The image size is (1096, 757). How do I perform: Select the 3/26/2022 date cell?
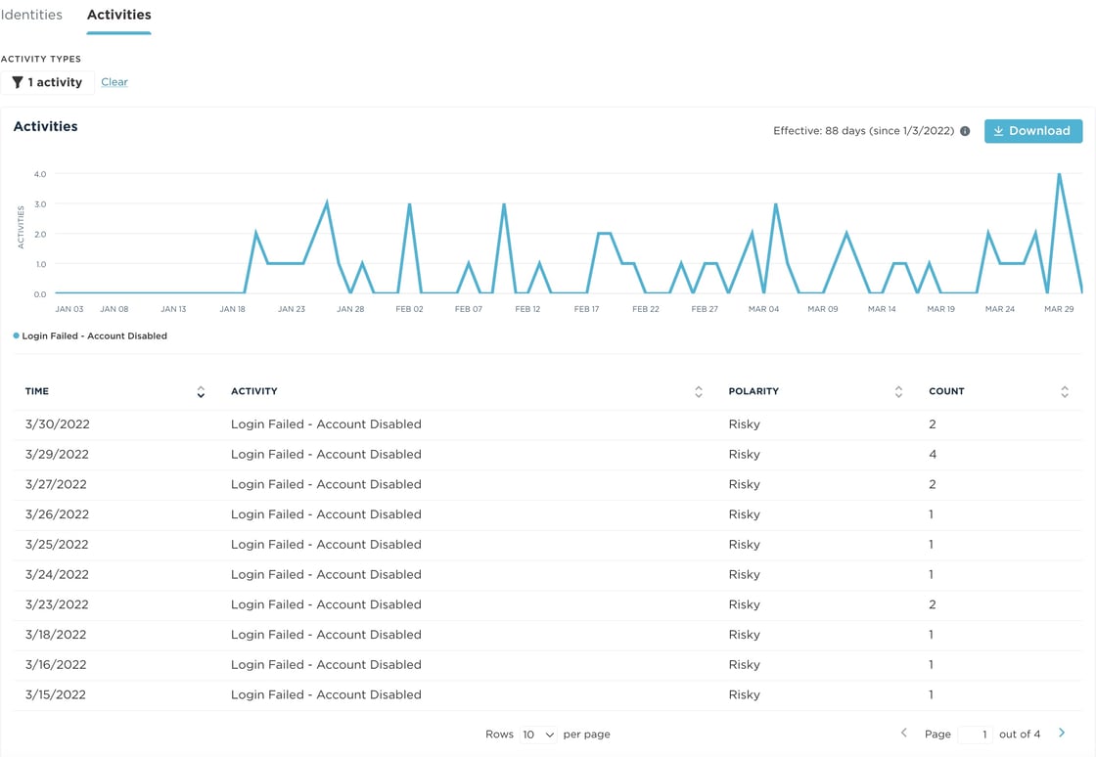(58, 514)
